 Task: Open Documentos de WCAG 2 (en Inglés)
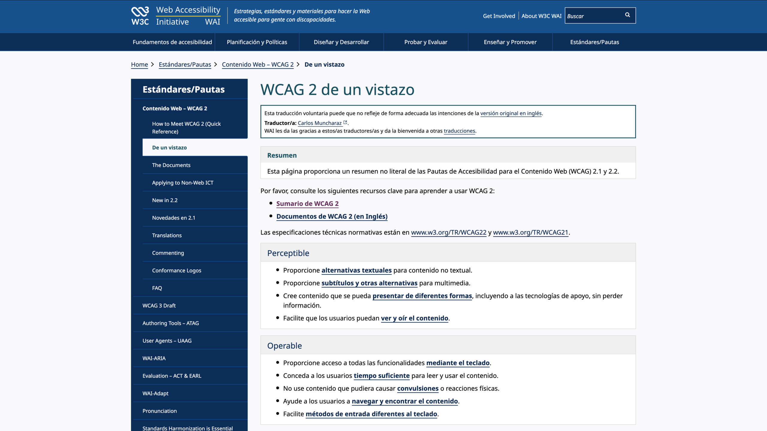[332, 216]
